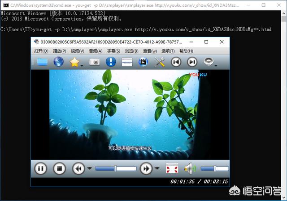Open the 音频(A) menu
The width and height of the screenshot is (287, 201).
coord(96,51)
